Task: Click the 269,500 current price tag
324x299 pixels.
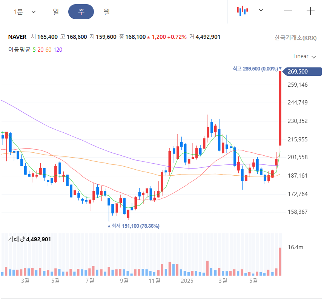Action: [302, 71]
